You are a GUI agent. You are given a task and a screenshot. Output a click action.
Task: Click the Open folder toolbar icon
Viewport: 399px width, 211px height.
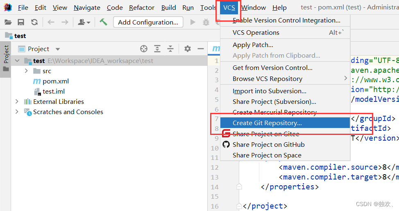point(8,22)
